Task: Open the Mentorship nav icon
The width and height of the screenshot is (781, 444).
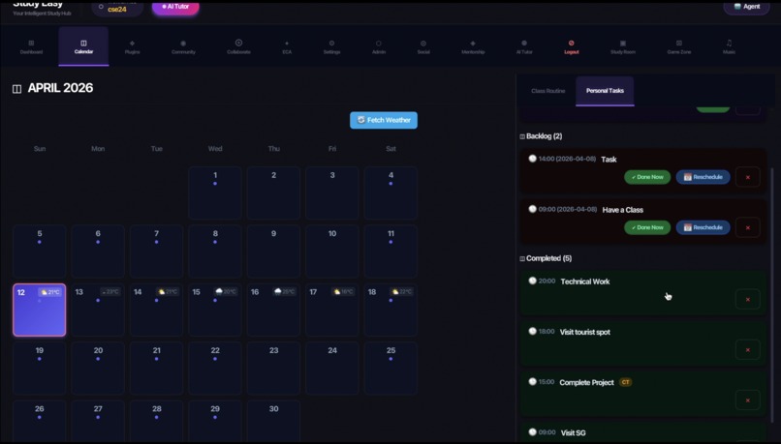Action: (x=473, y=44)
